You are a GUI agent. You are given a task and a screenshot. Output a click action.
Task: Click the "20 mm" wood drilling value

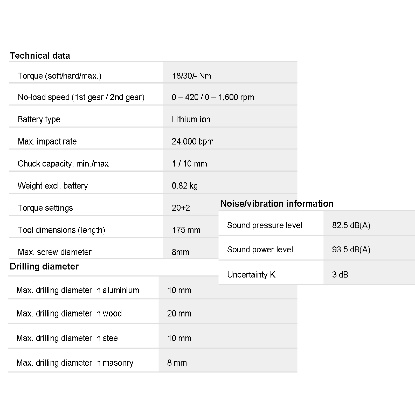click(x=179, y=313)
